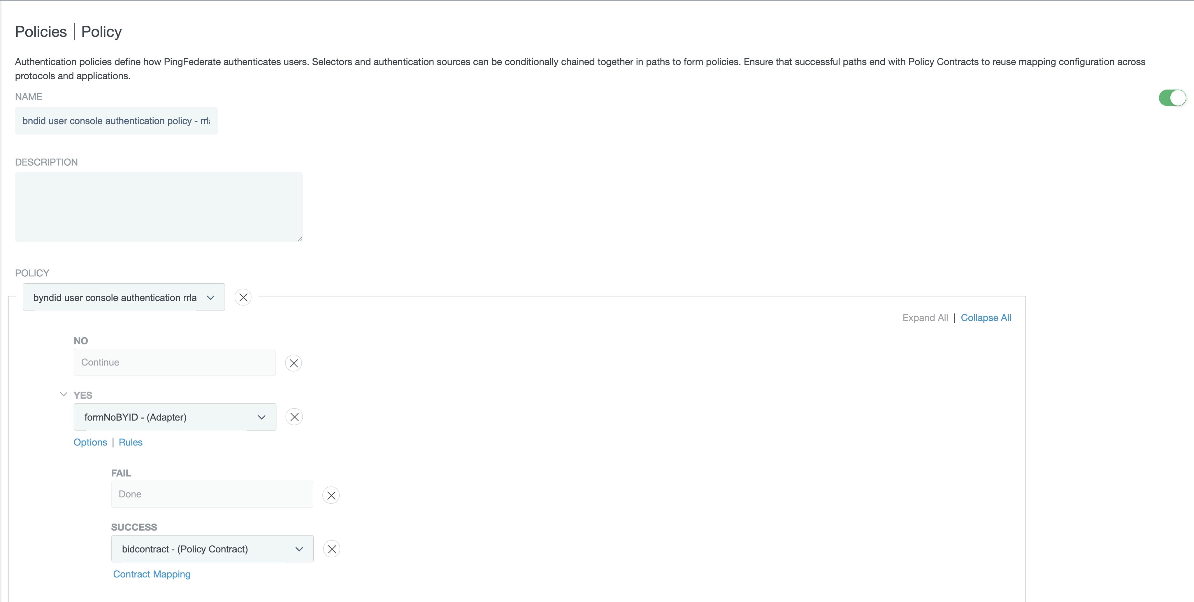Open the Rules link under formNoBYID

coord(131,442)
